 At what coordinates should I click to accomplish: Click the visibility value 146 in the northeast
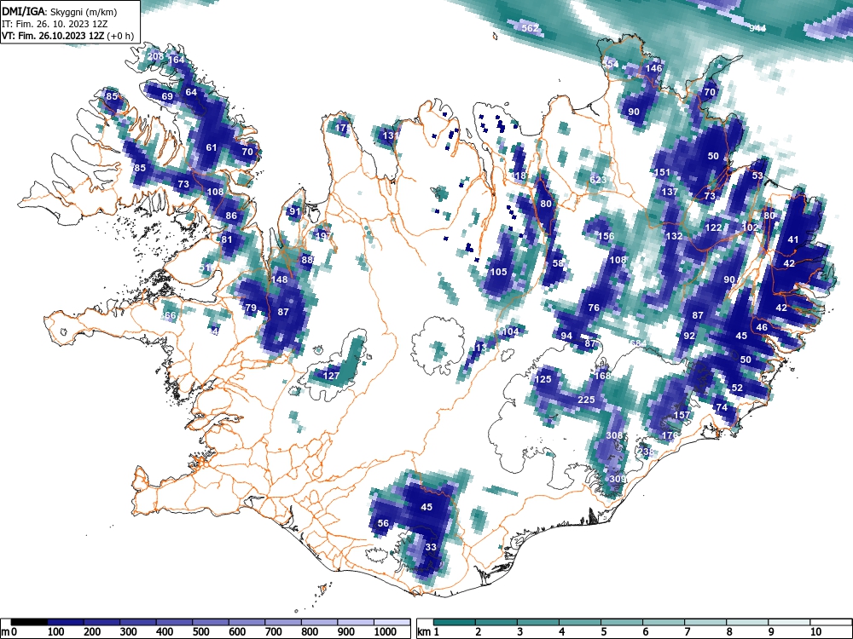coord(653,68)
